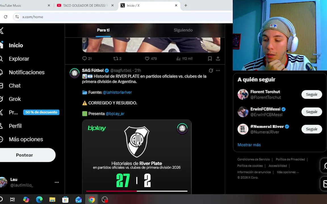Open the OBS recording icon in taskbar
The height and width of the screenshot is (204, 327).
pyautogui.click(x=105, y=199)
